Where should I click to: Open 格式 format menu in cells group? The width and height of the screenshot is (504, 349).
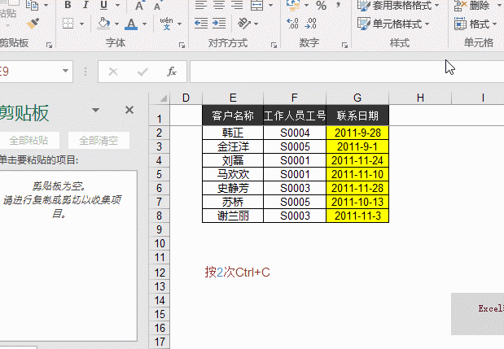476,24
